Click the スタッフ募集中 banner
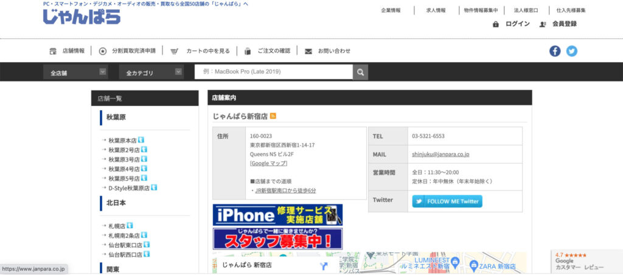623x275 pixels. click(x=277, y=238)
